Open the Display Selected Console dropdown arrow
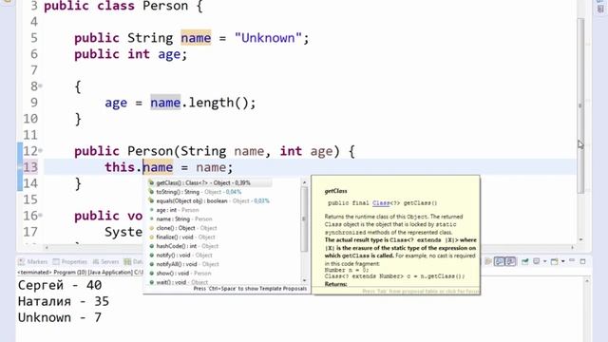 point(544,262)
